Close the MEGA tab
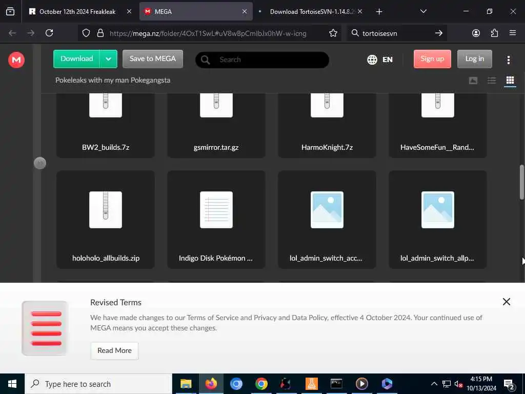 click(x=245, y=11)
